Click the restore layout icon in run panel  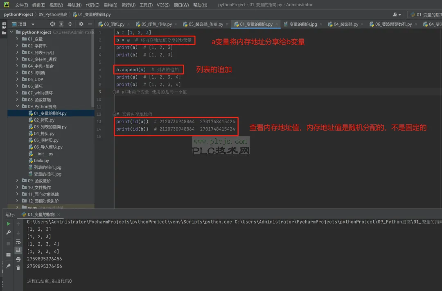pyautogui.click(x=9, y=255)
